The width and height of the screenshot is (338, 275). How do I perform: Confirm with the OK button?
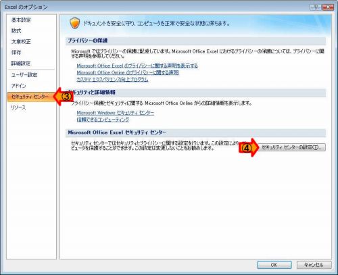(x=274, y=265)
